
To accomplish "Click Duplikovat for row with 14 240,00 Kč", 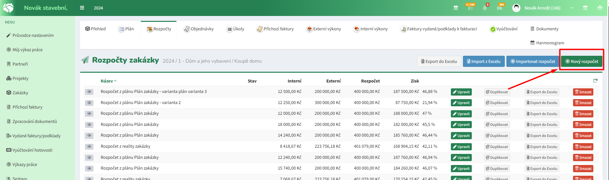I will (497, 136).
